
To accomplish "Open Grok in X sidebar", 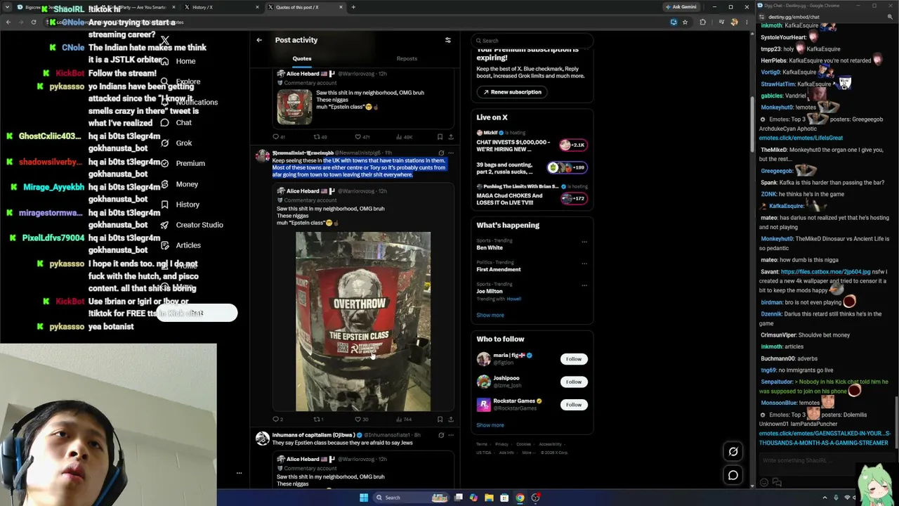I will [x=176, y=143].
